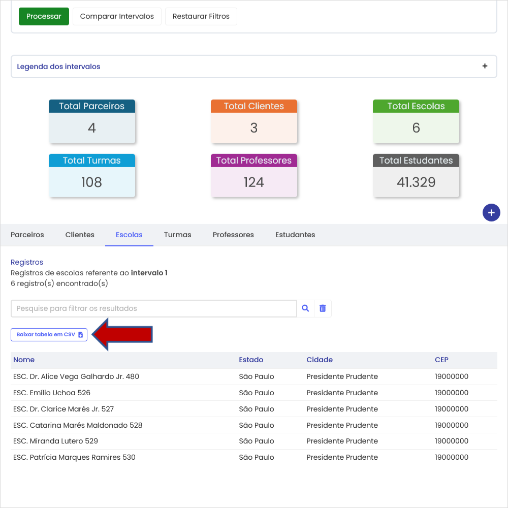Switch to the Clientes tab
This screenshot has height=508, width=508.
tap(80, 235)
